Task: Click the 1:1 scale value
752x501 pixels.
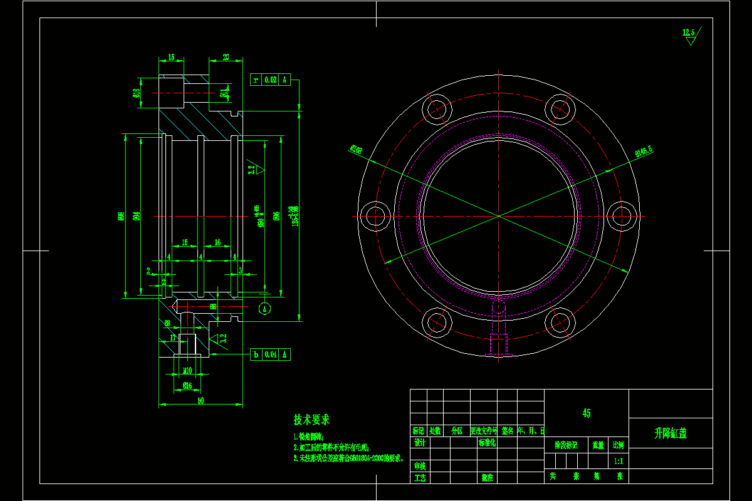Action: point(619,461)
